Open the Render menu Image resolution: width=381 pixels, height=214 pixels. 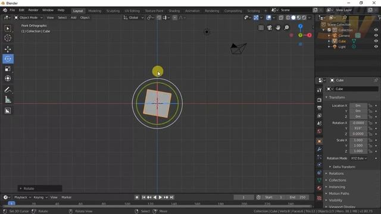point(33,10)
